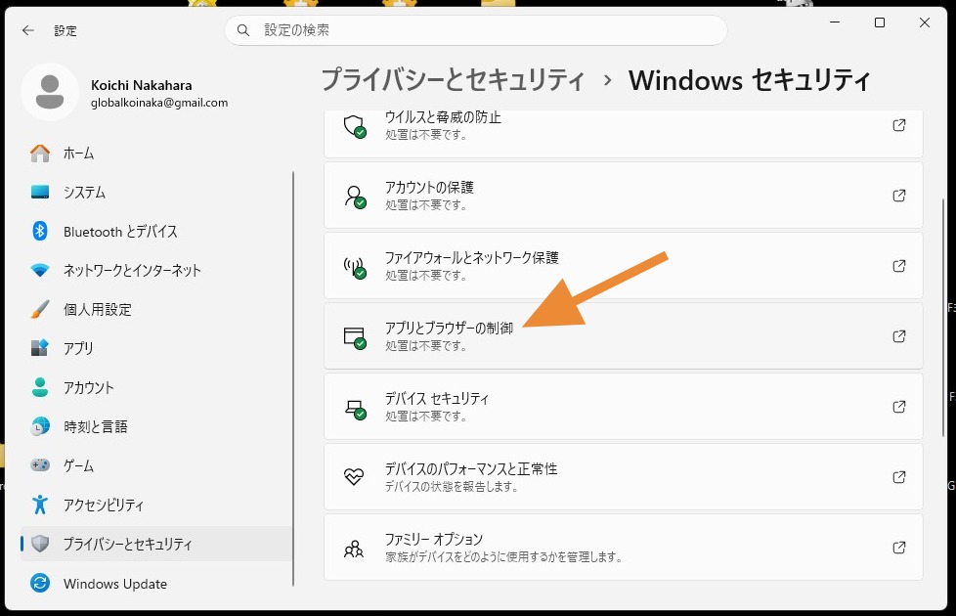Click the sidebar navigation scrollbar
956x616 pixels.
point(293,378)
